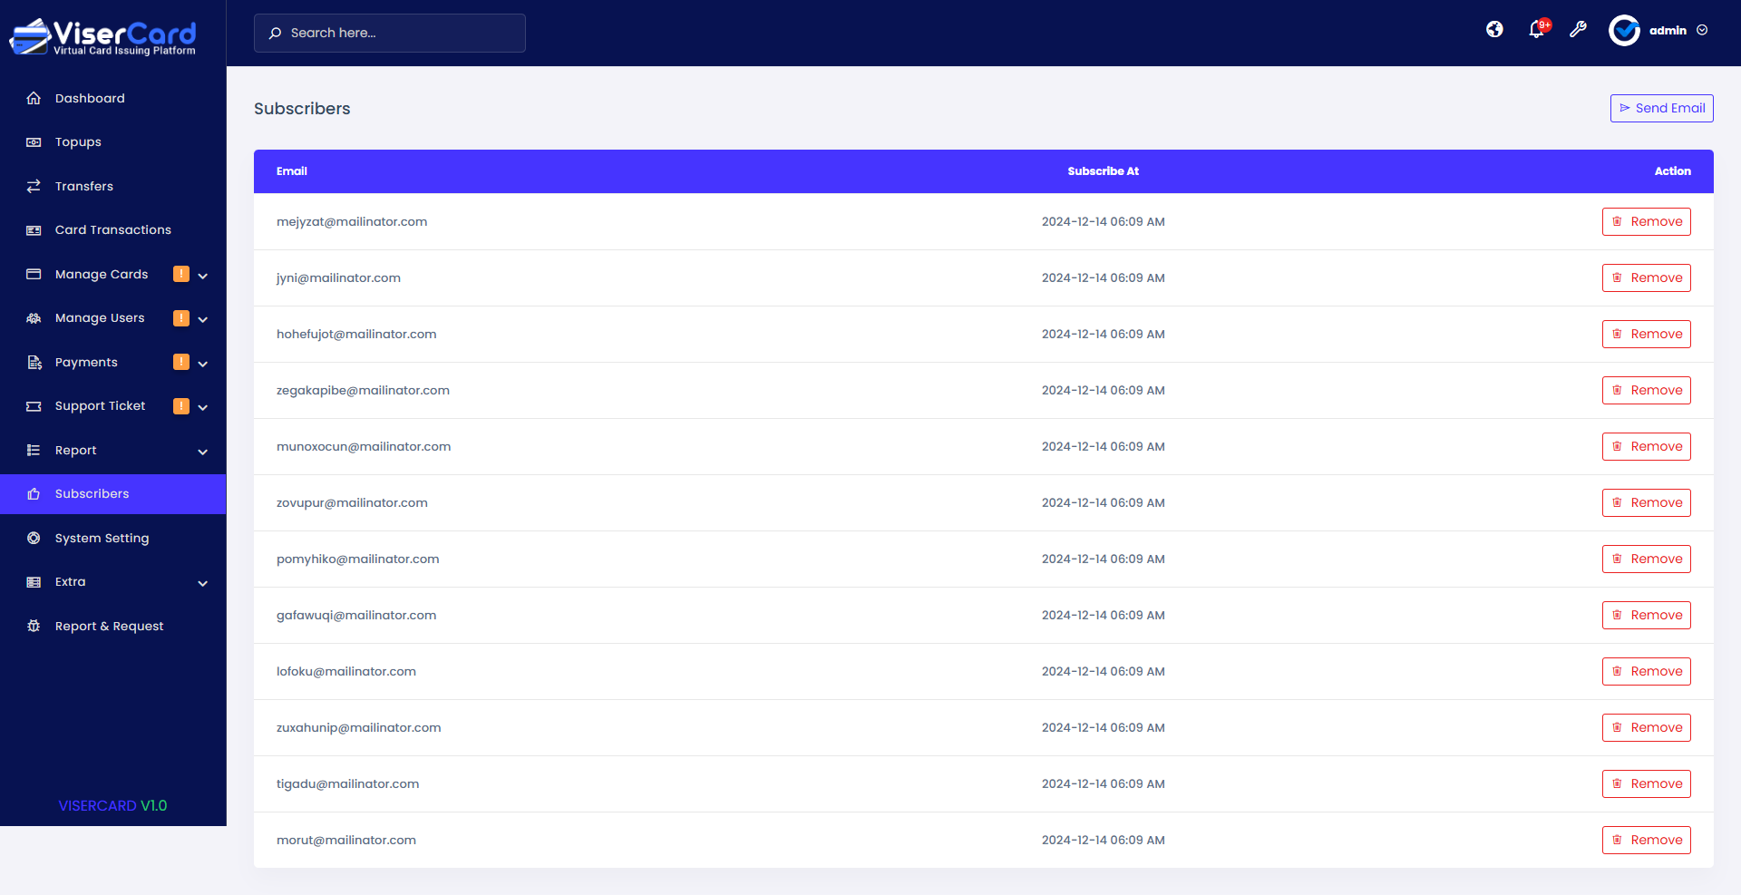Screen dimensions: 1741x895
Task: Click the search magnifier icon
Action: (275, 34)
